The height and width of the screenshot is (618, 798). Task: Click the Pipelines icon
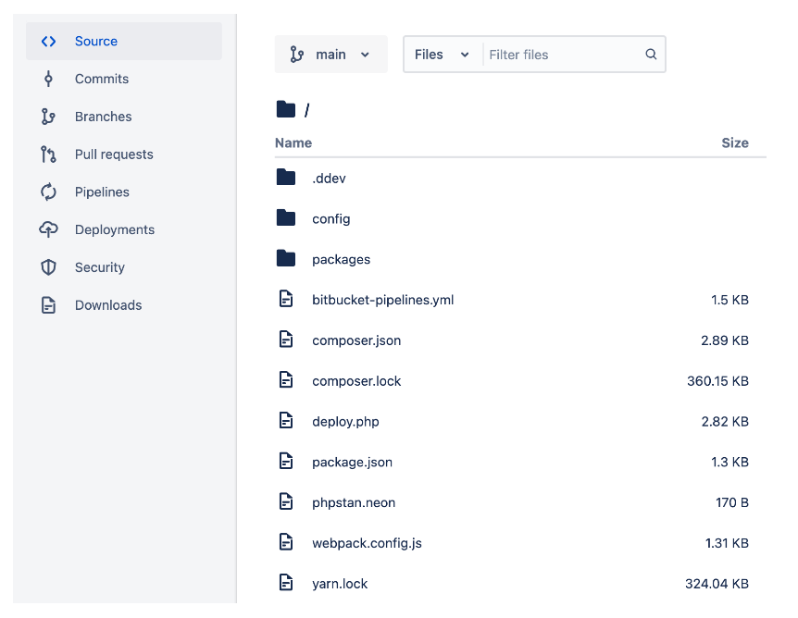click(x=48, y=192)
